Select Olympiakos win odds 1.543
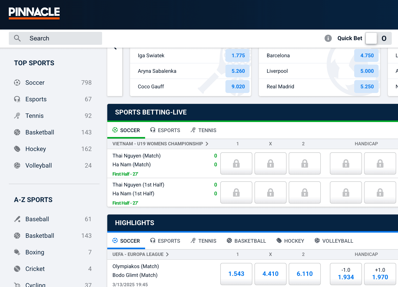This screenshot has width=398, height=287. coord(236,274)
